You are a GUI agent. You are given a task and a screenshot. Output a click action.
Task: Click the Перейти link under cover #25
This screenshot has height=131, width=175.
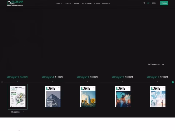(15, 112)
